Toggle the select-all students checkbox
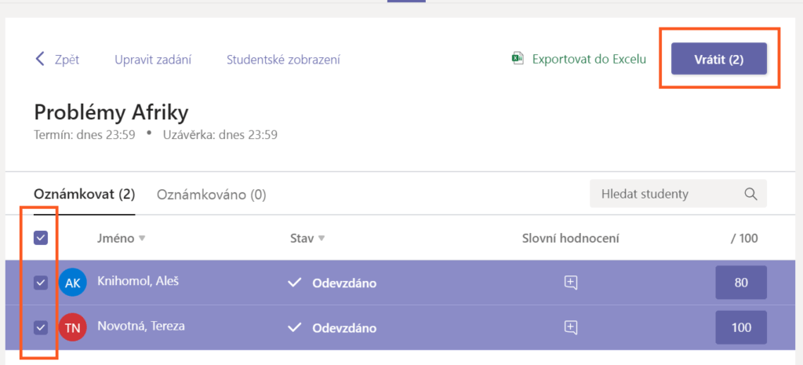 (x=41, y=238)
